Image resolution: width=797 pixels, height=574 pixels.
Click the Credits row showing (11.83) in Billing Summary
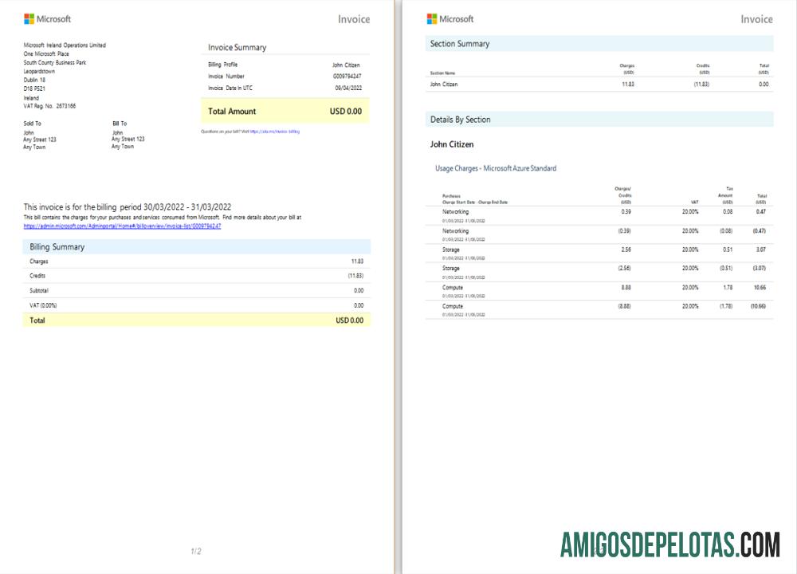[x=196, y=276]
